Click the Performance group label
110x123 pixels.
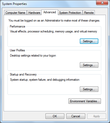click(18, 26)
